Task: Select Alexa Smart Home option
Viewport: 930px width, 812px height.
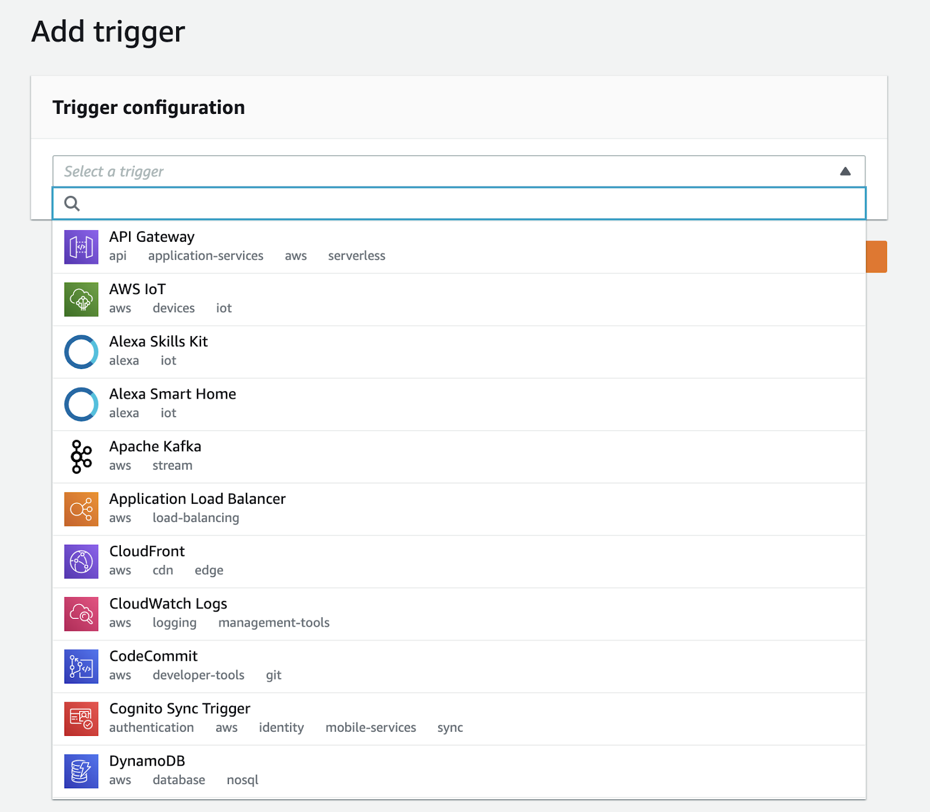Action: coord(459,404)
